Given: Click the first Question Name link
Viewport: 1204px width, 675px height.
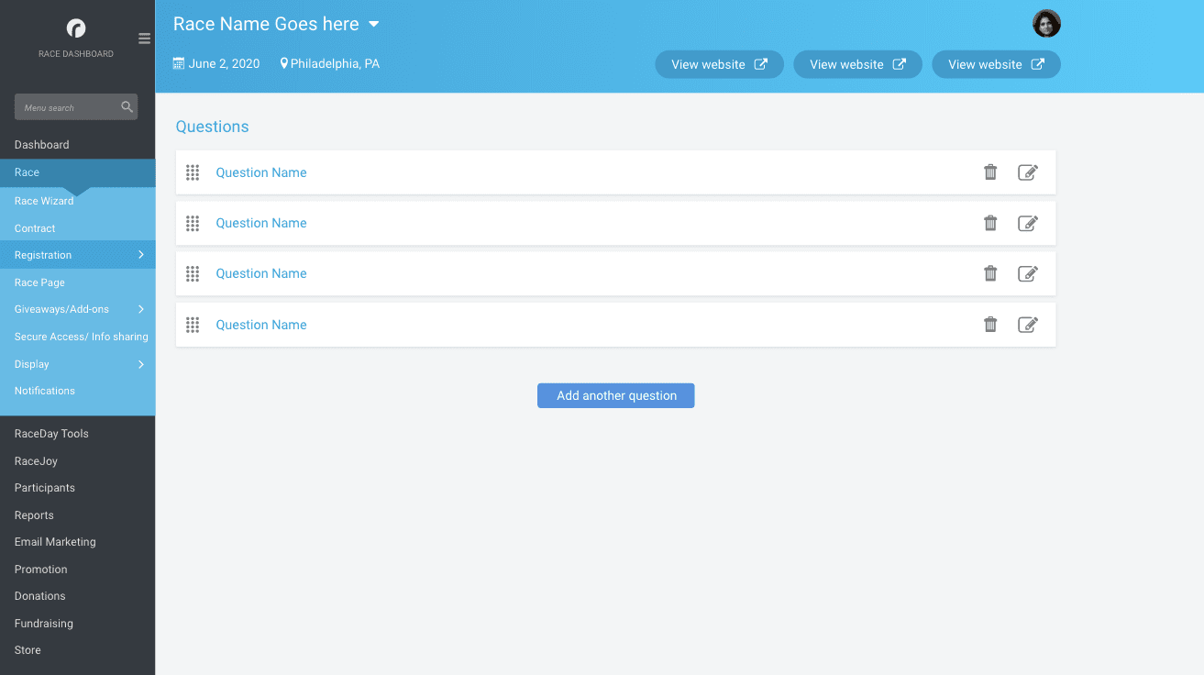Looking at the screenshot, I should pyautogui.click(x=260, y=172).
